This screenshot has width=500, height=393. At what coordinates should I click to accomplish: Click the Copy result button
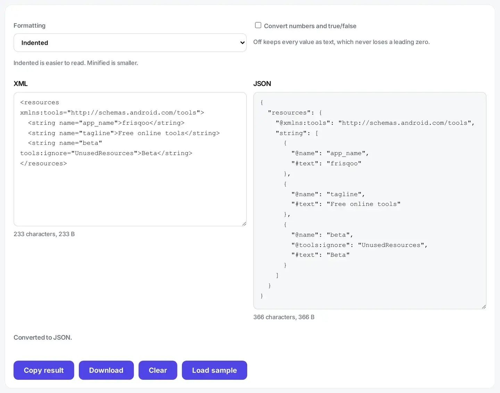click(44, 370)
